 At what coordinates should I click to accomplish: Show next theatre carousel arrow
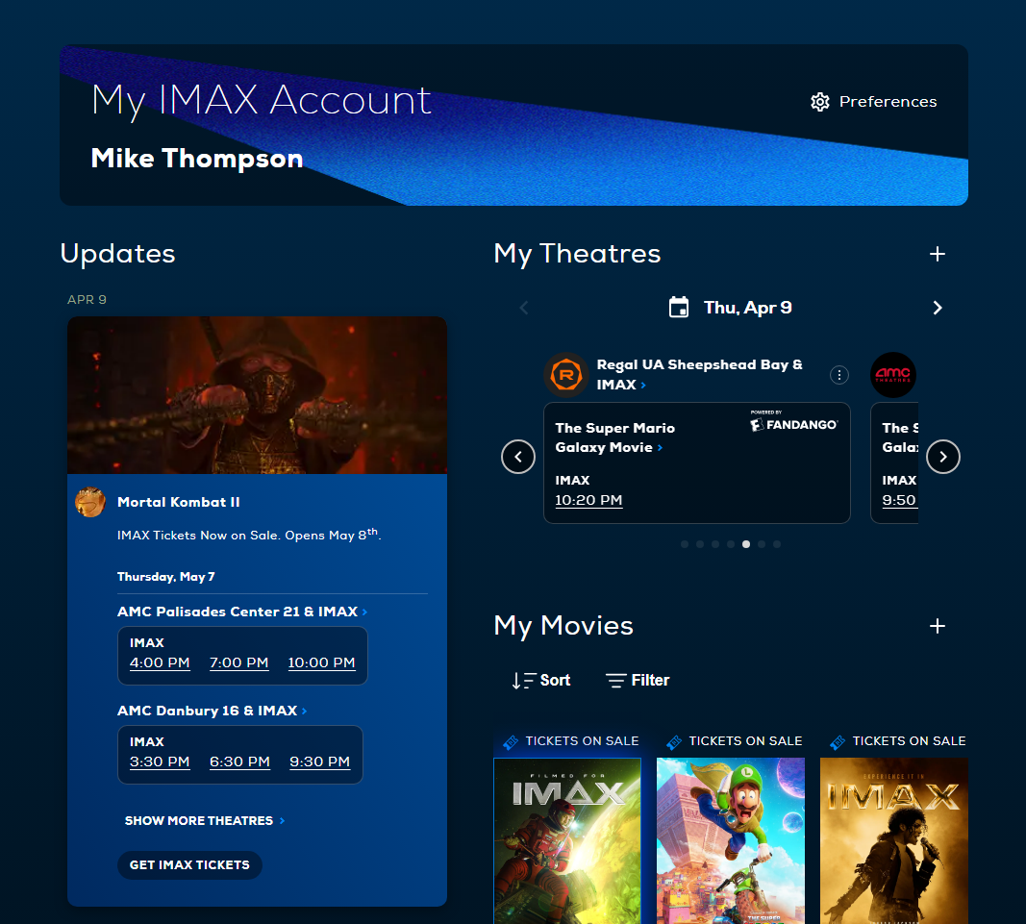[943, 457]
